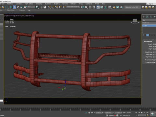Activate the Select and Place tool
Screen dimensions: 156x117
(x=25, y=7)
